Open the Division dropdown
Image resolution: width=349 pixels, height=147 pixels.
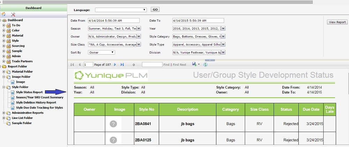[223, 52]
